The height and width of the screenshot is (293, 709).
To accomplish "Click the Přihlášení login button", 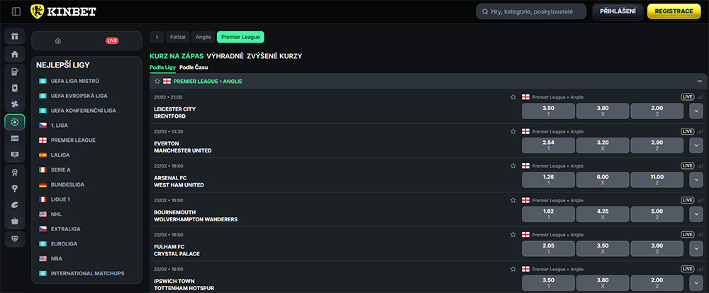I will pos(618,11).
